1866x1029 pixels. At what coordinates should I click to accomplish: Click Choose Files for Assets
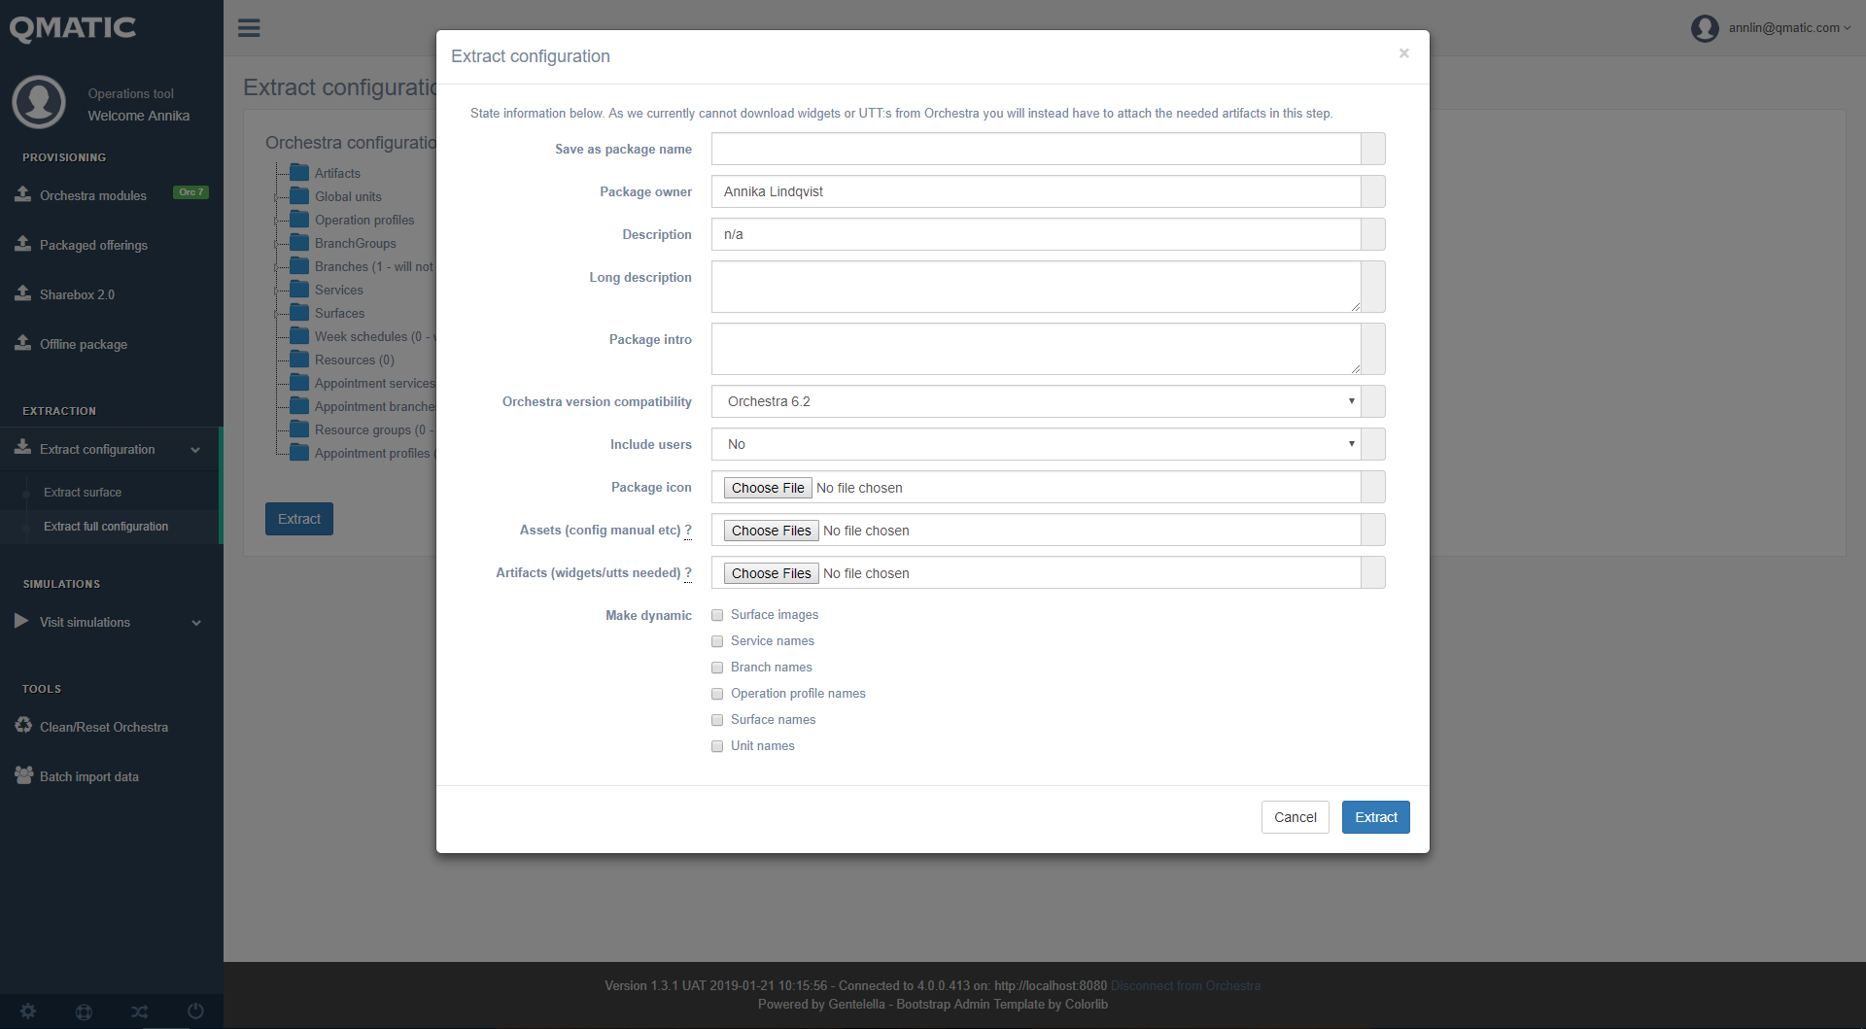(x=771, y=531)
